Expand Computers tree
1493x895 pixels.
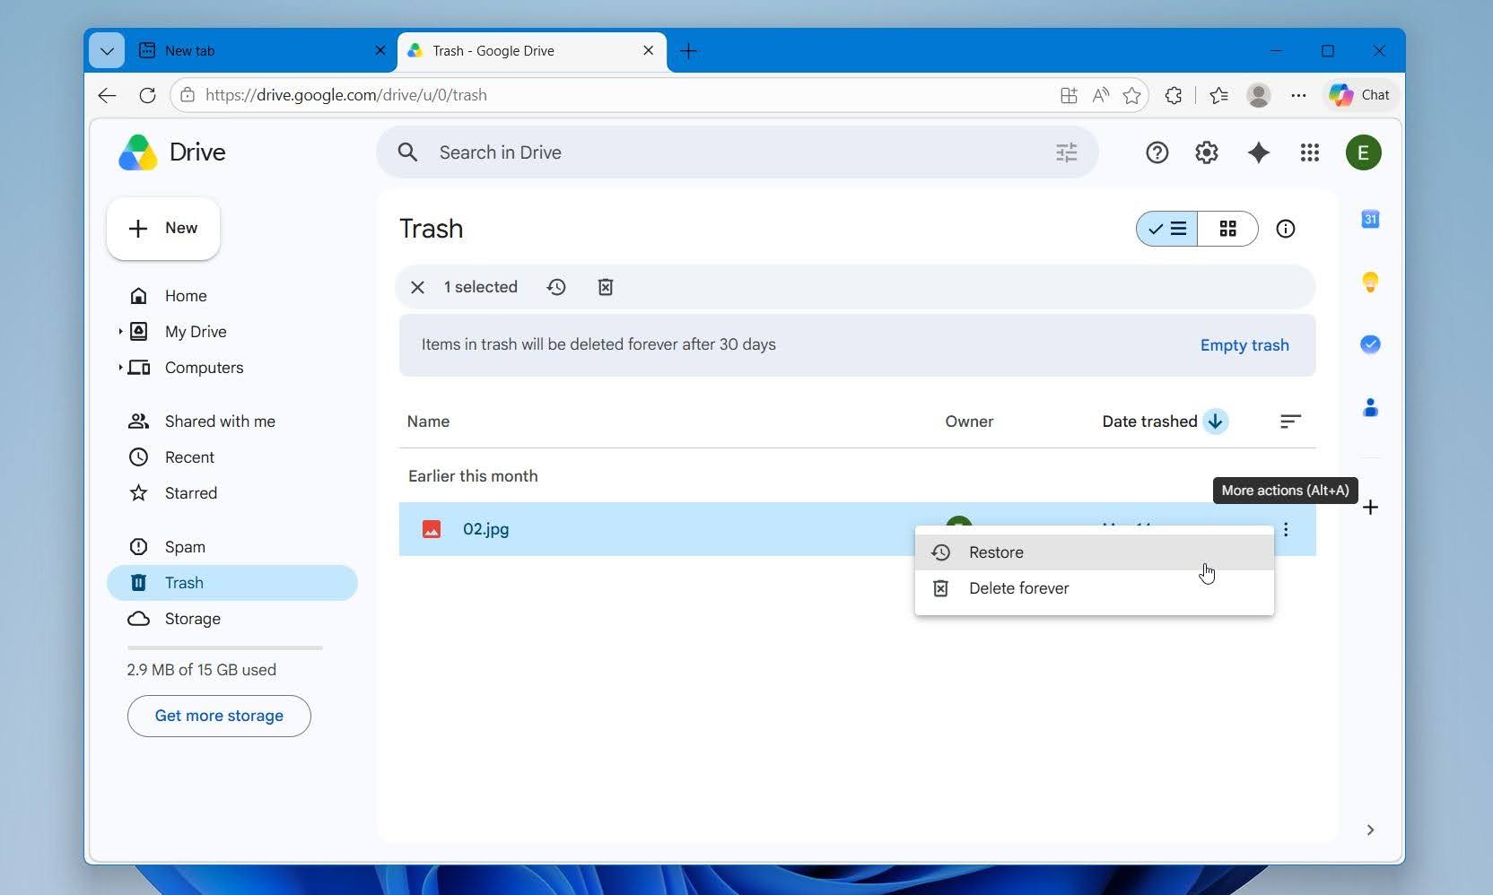pyautogui.click(x=120, y=368)
